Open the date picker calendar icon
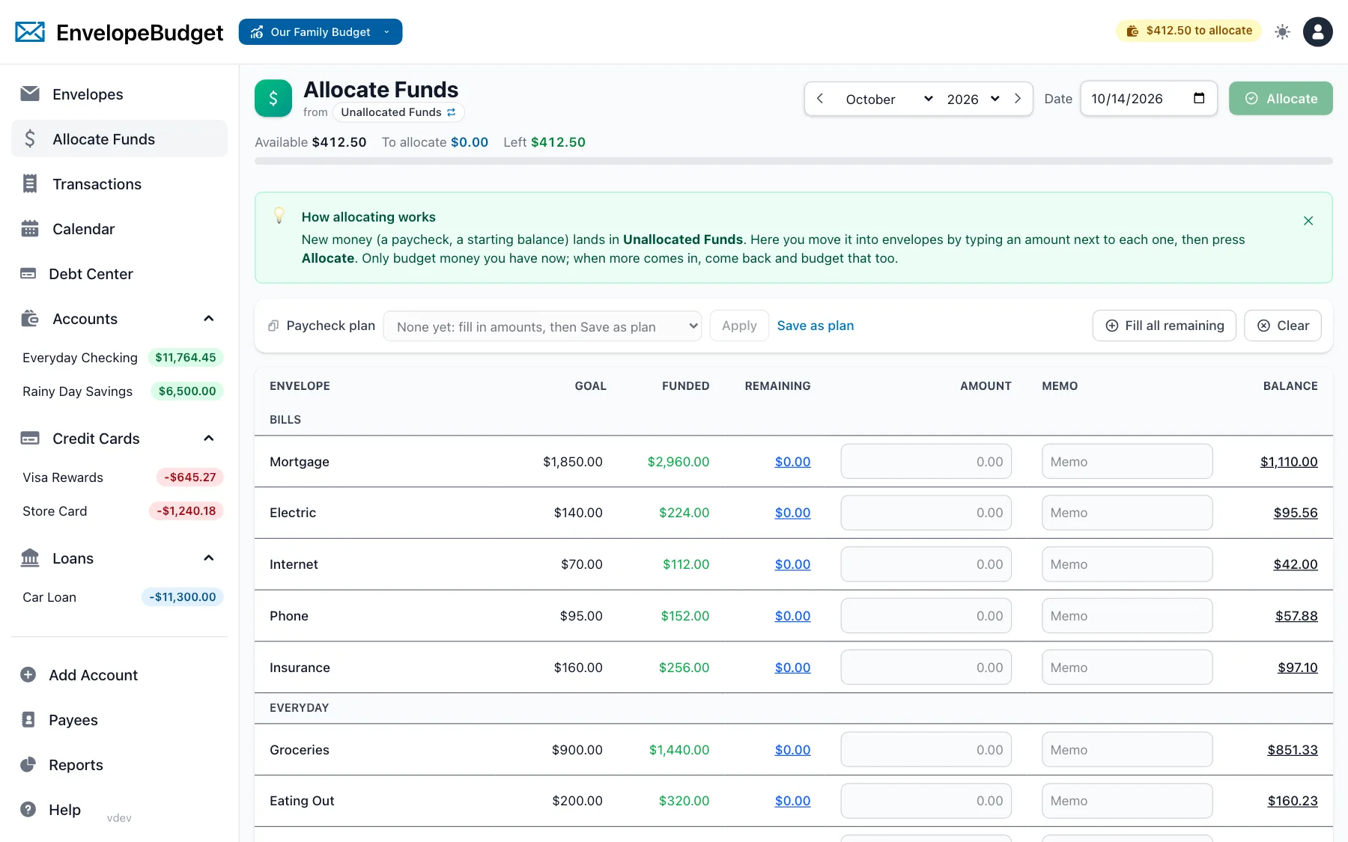Image resolution: width=1348 pixels, height=842 pixels. [1199, 98]
